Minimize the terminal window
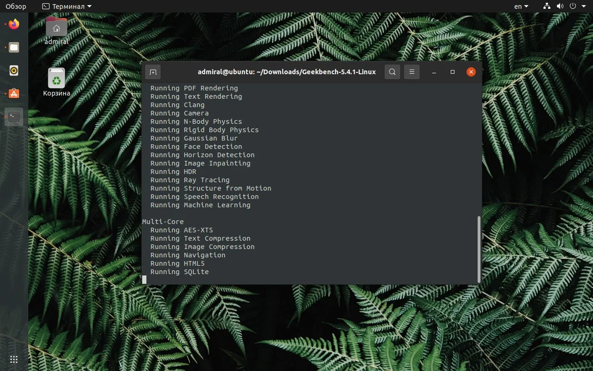The height and width of the screenshot is (371, 593). 434,72
